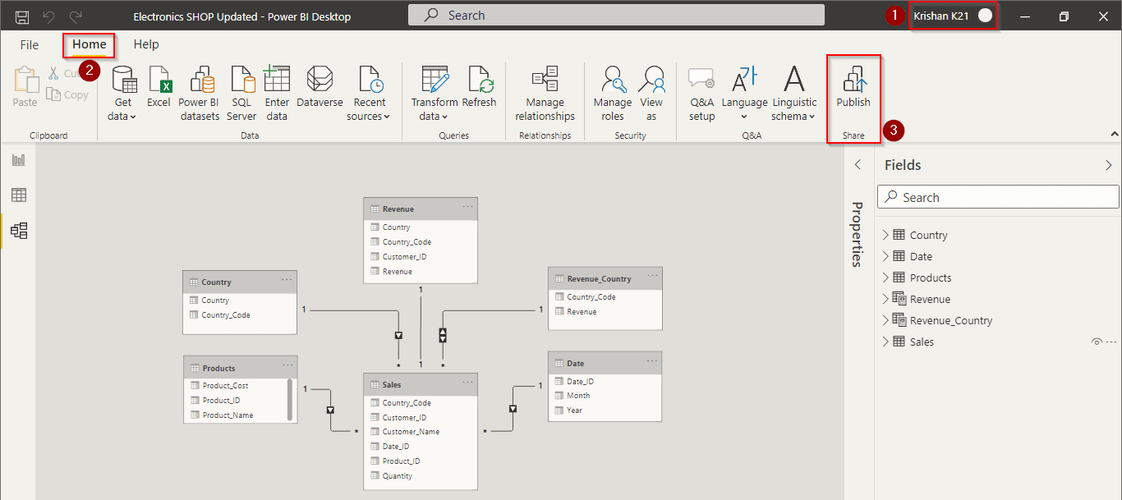Switch to Report view in left sidebar
Viewport: 1122px width, 500px height.
(18, 159)
